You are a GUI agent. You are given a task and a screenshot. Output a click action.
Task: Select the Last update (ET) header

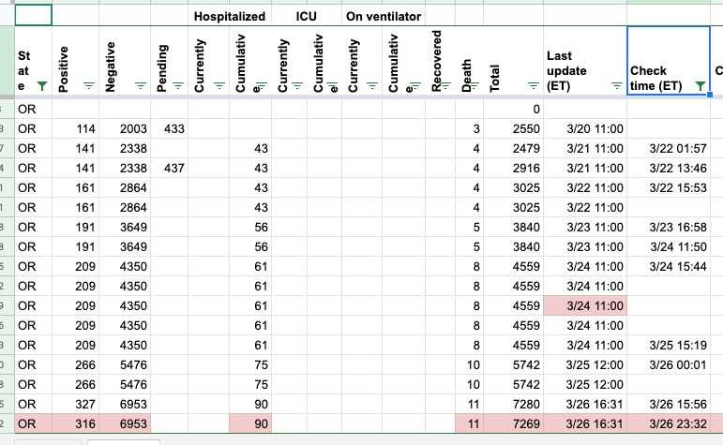[585, 61]
